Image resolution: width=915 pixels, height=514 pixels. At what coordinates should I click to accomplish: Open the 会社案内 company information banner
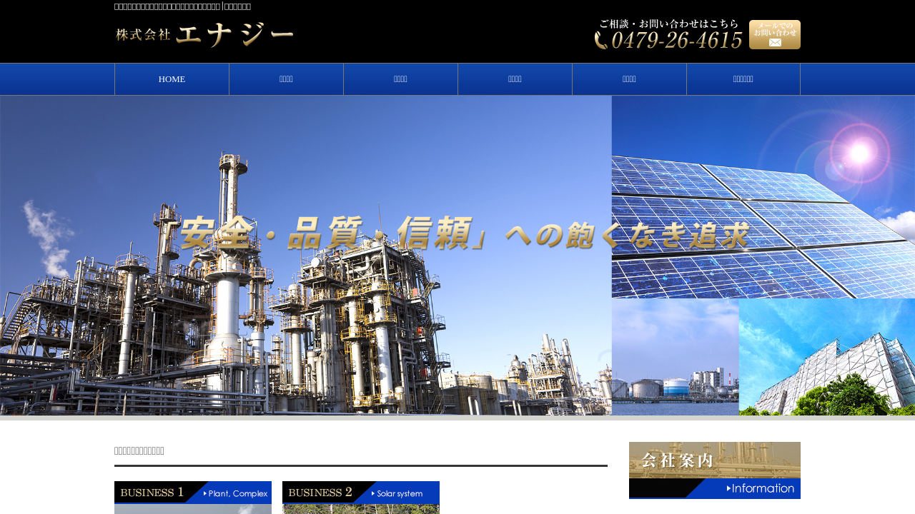714,470
